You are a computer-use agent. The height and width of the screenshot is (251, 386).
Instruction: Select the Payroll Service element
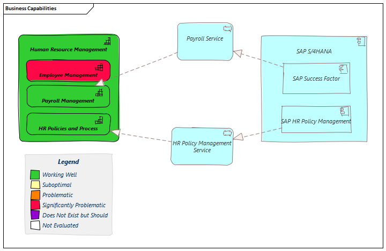(205, 42)
